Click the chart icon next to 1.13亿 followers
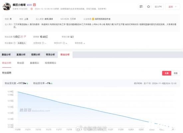The image size is (183, 133). coord(22,37)
